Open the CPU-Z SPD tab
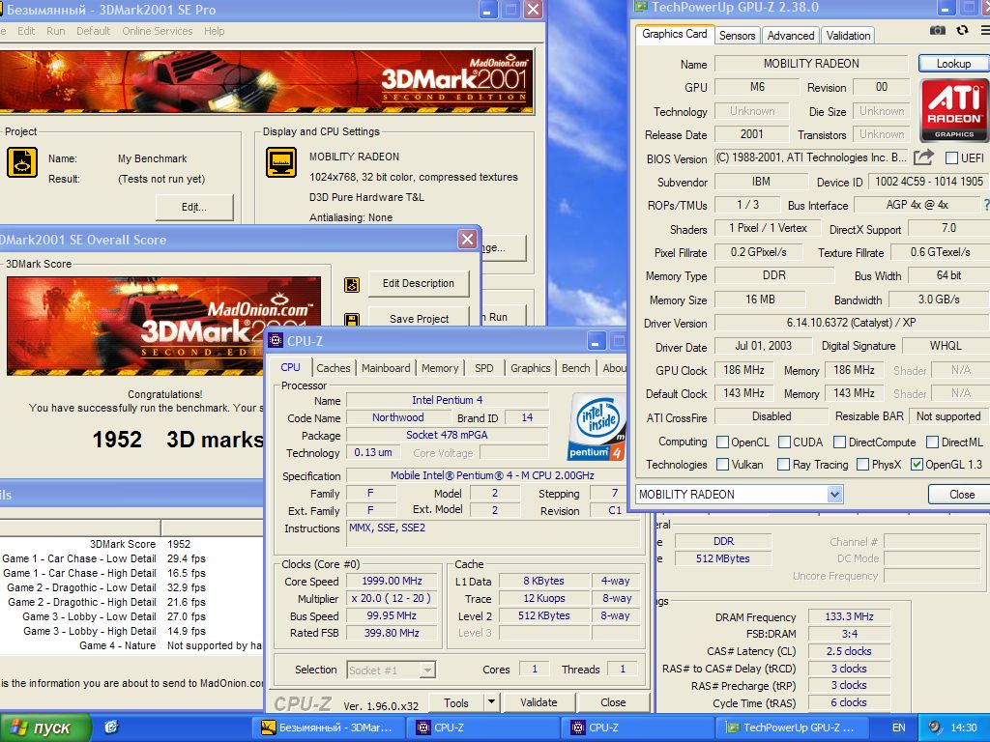The image size is (990, 742). [484, 368]
